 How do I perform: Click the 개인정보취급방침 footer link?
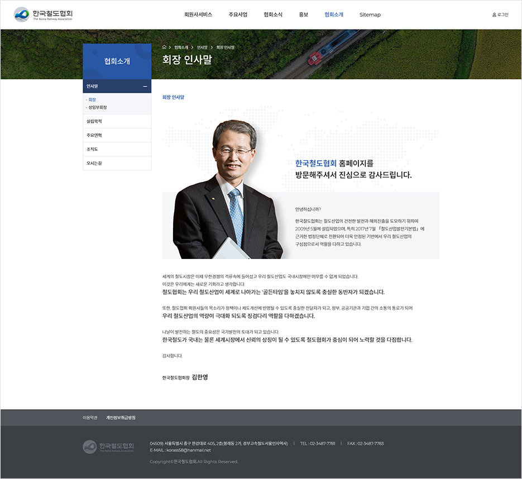tap(121, 418)
